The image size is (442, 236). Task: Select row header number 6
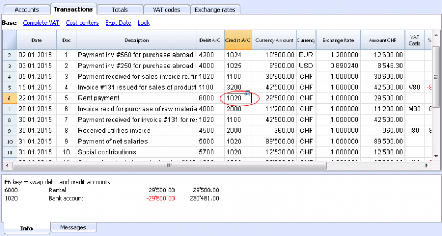[x=9, y=99]
